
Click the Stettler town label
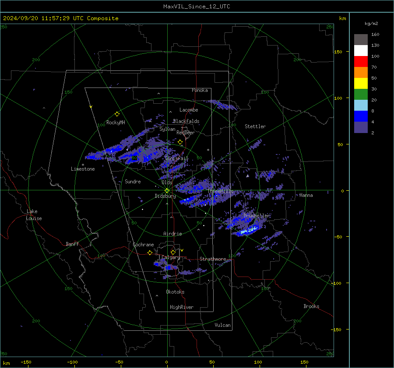coord(255,126)
